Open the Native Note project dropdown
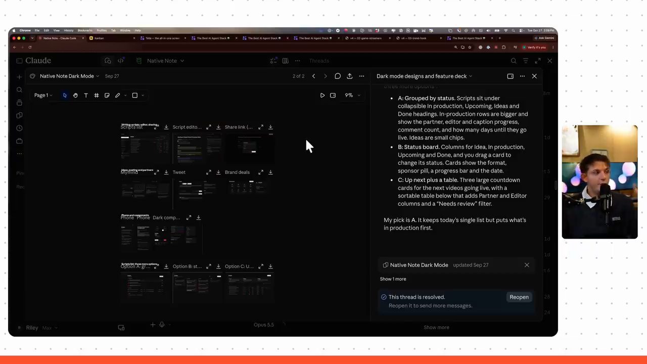This screenshot has height=364, width=647. pos(166,61)
